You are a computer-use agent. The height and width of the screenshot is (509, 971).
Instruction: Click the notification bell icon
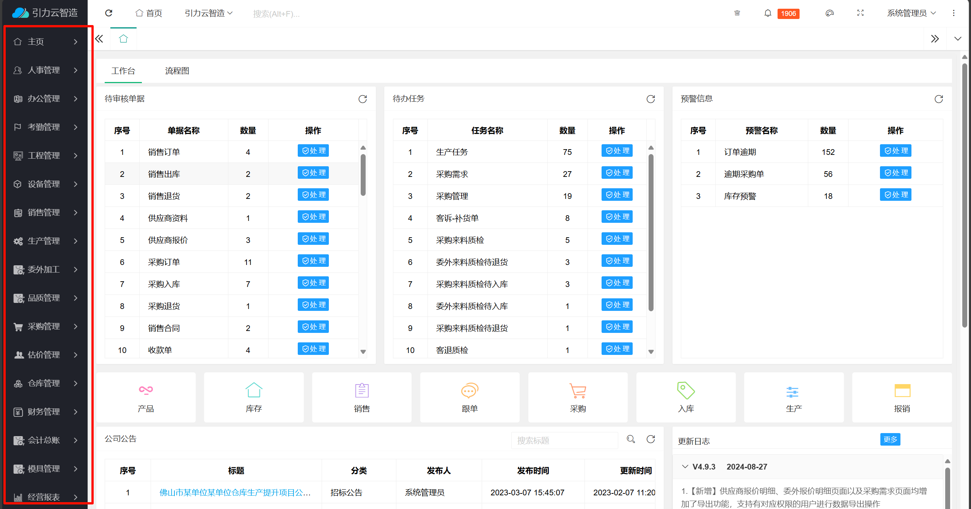(x=768, y=13)
